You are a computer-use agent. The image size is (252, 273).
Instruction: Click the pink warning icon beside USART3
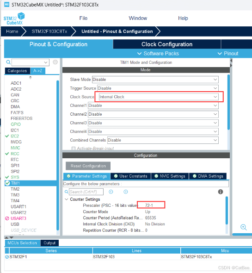click(7, 218)
